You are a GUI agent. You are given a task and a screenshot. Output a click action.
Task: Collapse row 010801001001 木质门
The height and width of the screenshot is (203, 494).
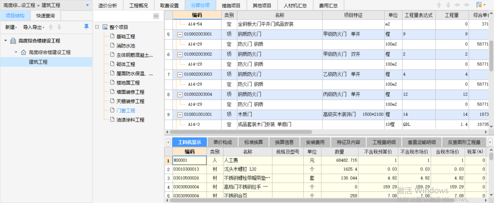[x=180, y=114]
